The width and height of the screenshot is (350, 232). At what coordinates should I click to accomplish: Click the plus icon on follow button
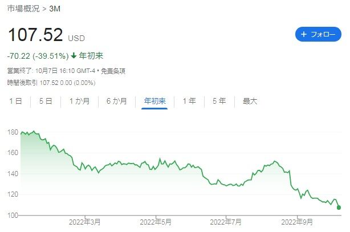coord(303,34)
